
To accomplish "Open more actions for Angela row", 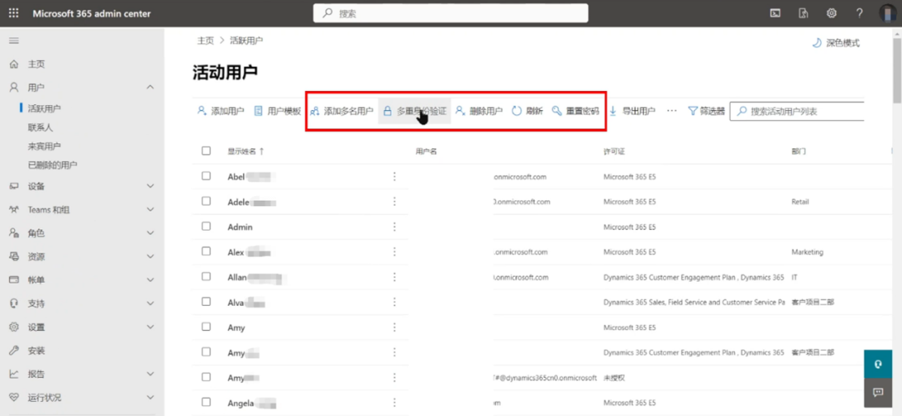I will (394, 402).
